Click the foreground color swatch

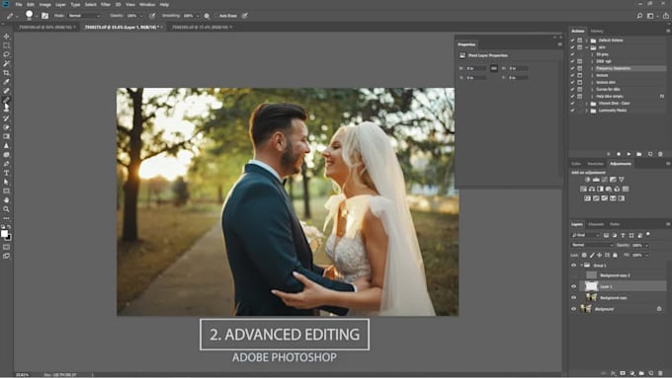[4, 234]
